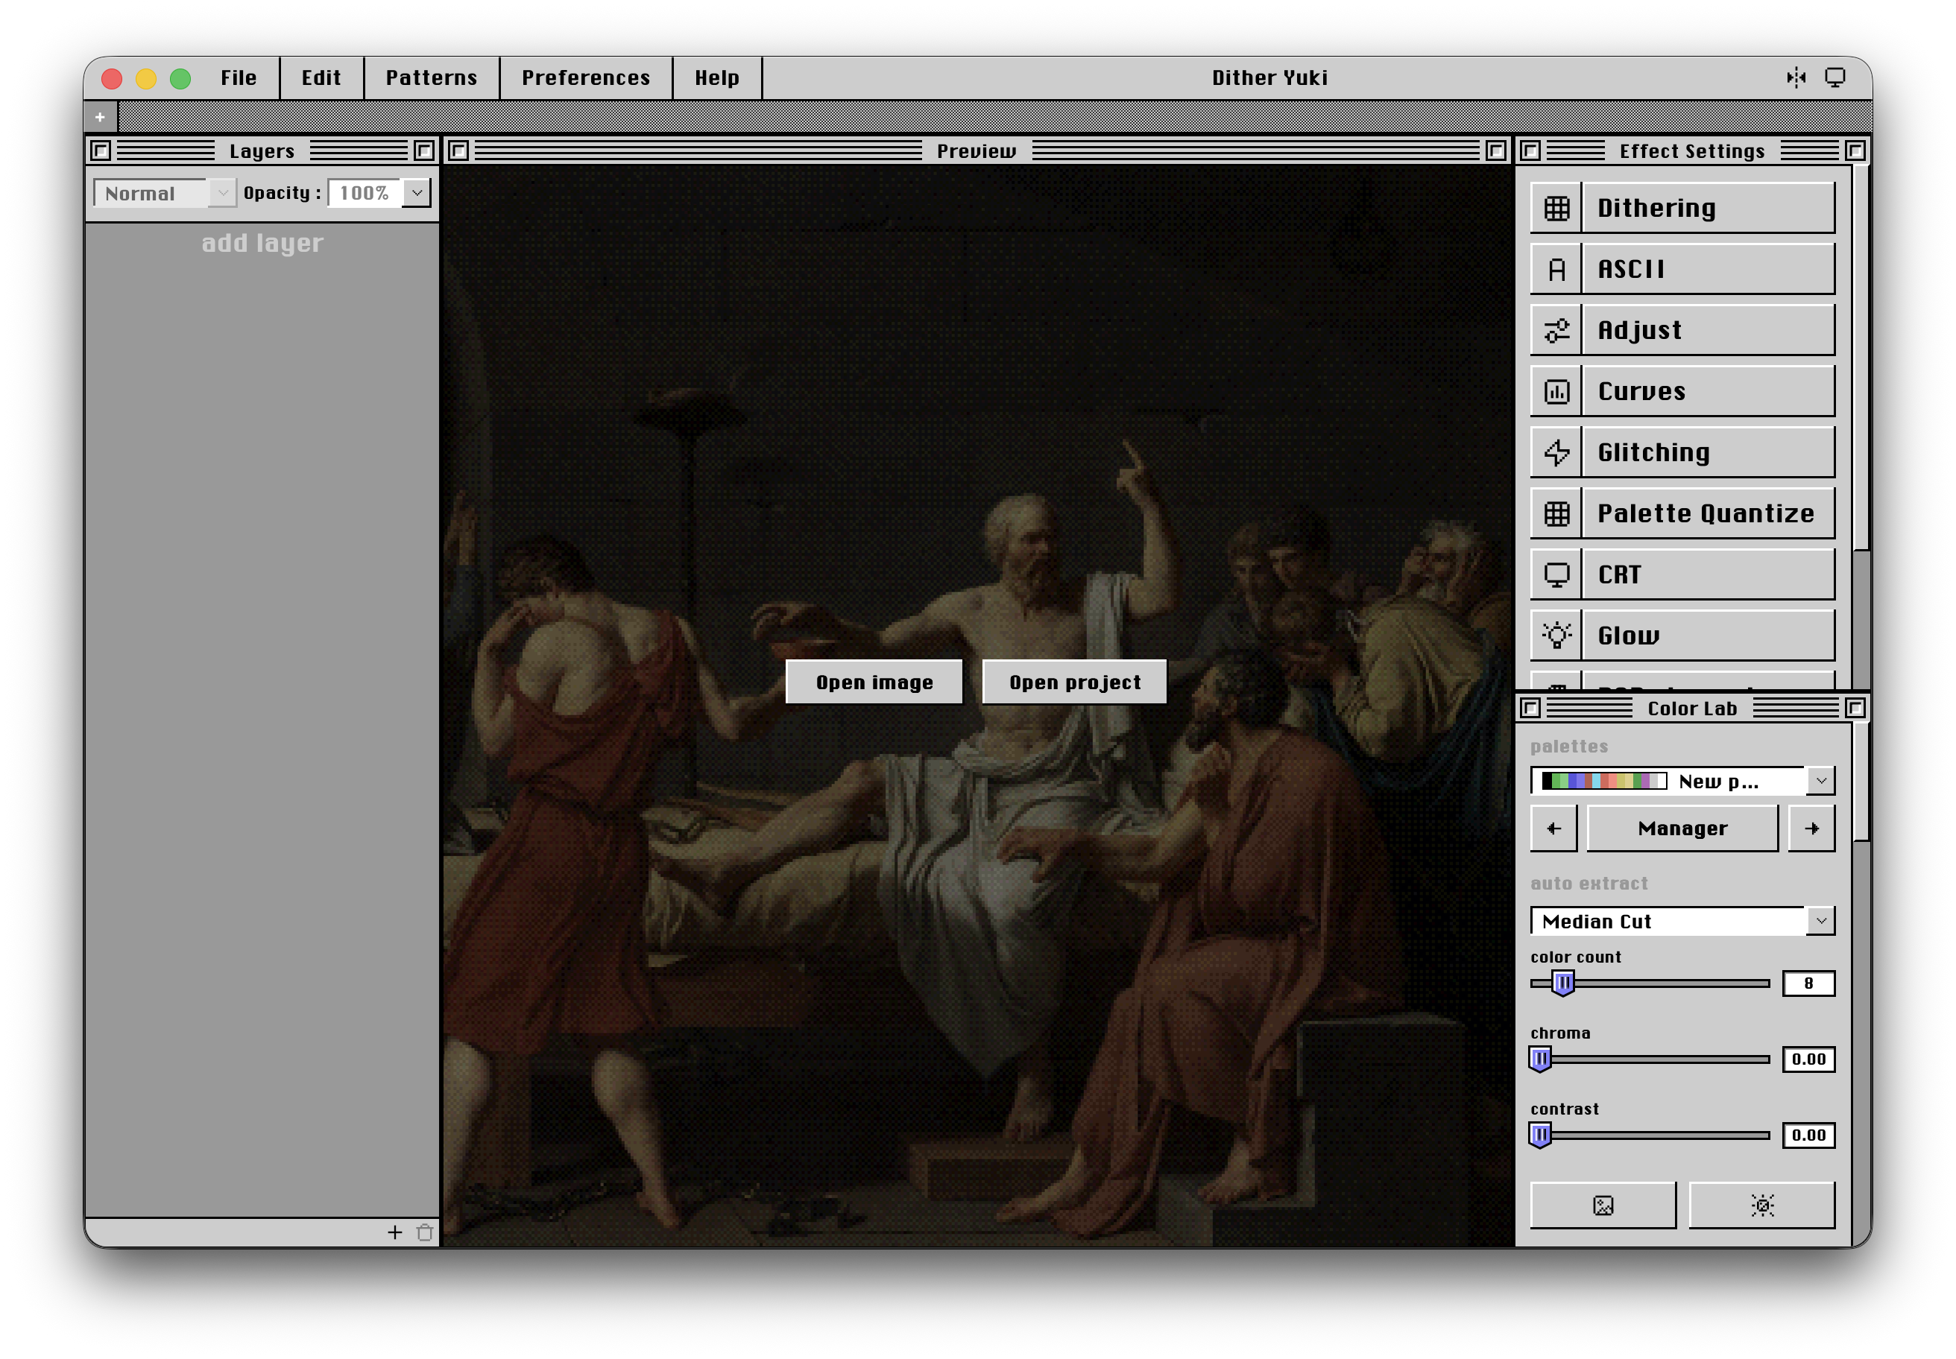Select the Adjust effect button
This screenshot has width=1956, height=1359.
[x=1682, y=330]
